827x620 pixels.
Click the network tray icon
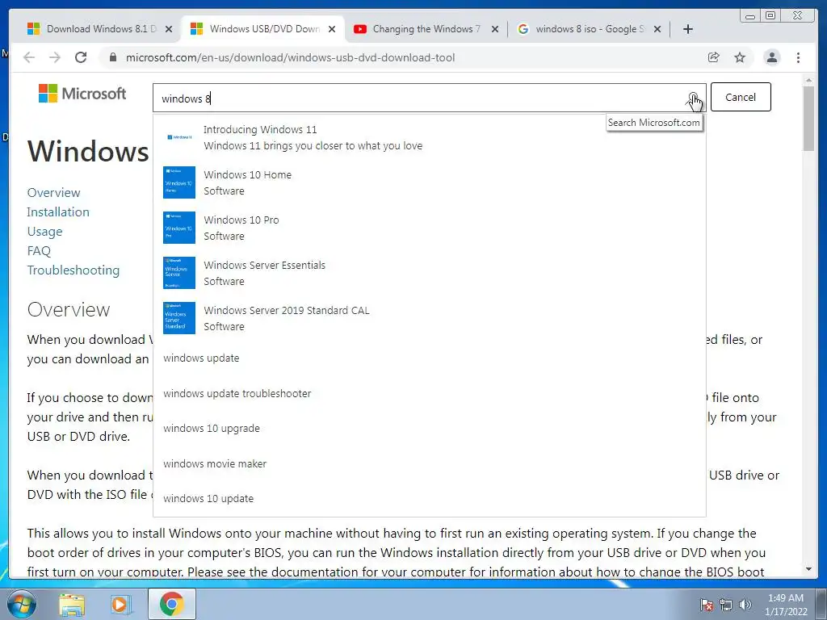pyautogui.click(x=726, y=605)
